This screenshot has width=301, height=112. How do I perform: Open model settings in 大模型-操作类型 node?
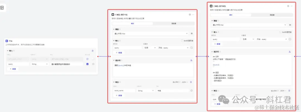point(290,25)
